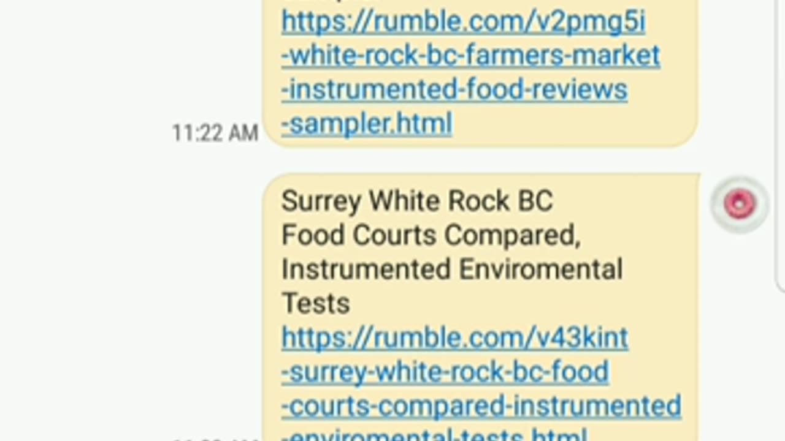Image resolution: width=785 pixels, height=441 pixels.
Task: Open the rumble.com/v2pmg5i link
Action: pyautogui.click(x=463, y=22)
